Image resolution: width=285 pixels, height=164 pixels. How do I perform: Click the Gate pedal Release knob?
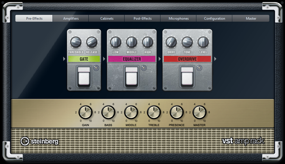pyautogui.click(x=92, y=42)
